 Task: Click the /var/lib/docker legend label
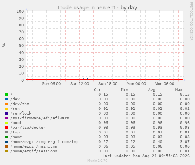[28, 128]
